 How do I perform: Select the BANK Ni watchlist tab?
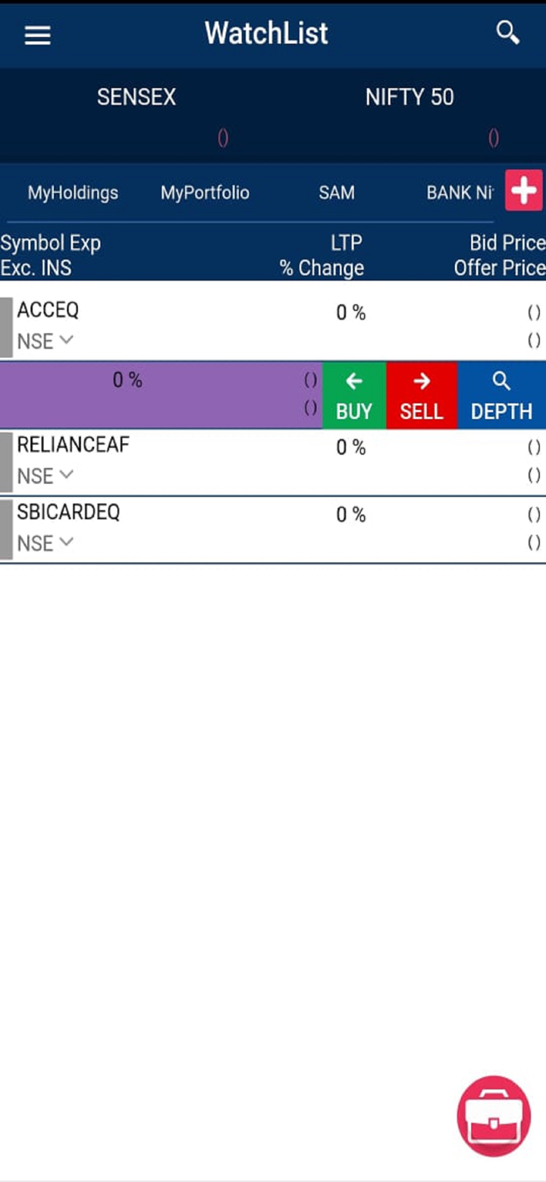pyautogui.click(x=460, y=193)
